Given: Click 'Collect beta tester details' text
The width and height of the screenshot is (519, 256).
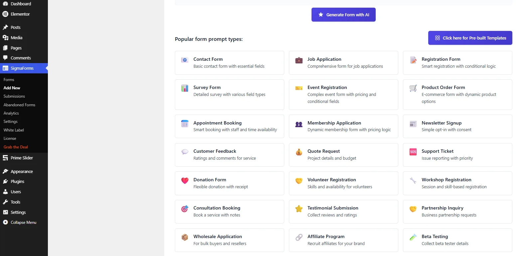Looking at the screenshot, I should 445,243.
